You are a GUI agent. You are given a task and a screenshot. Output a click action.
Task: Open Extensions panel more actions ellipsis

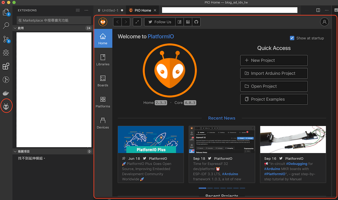pyautogui.click(x=86, y=10)
